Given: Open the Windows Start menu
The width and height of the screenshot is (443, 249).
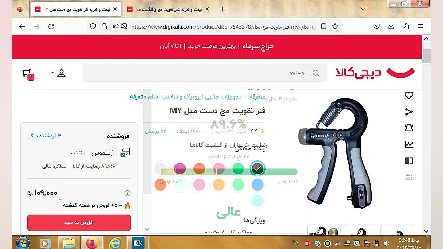Looking at the screenshot, I should 22,243.
